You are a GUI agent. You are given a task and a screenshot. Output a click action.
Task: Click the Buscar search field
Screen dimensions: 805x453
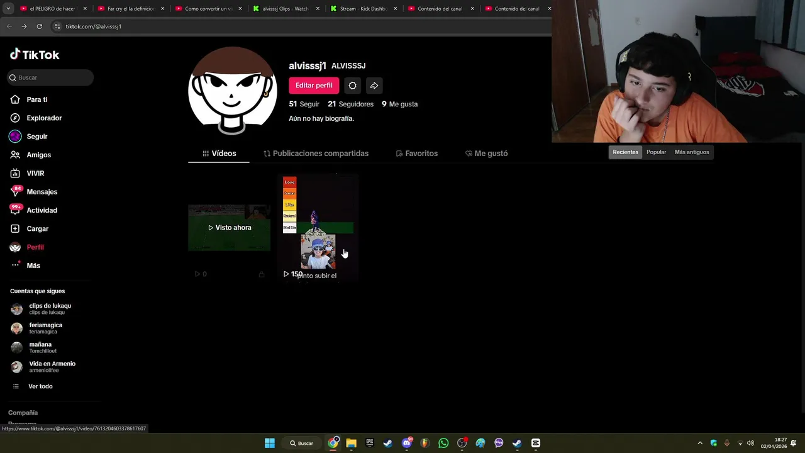pos(50,77)
